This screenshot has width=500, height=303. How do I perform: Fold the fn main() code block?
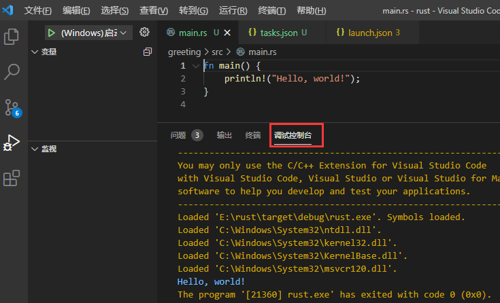196,66
